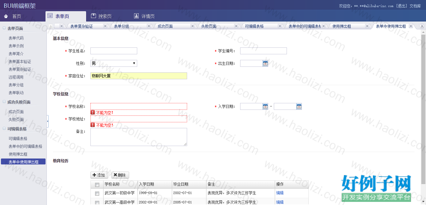Sort by the 毕业日期 column header
The height and width of the screenshot is (205, 426).
189,184
